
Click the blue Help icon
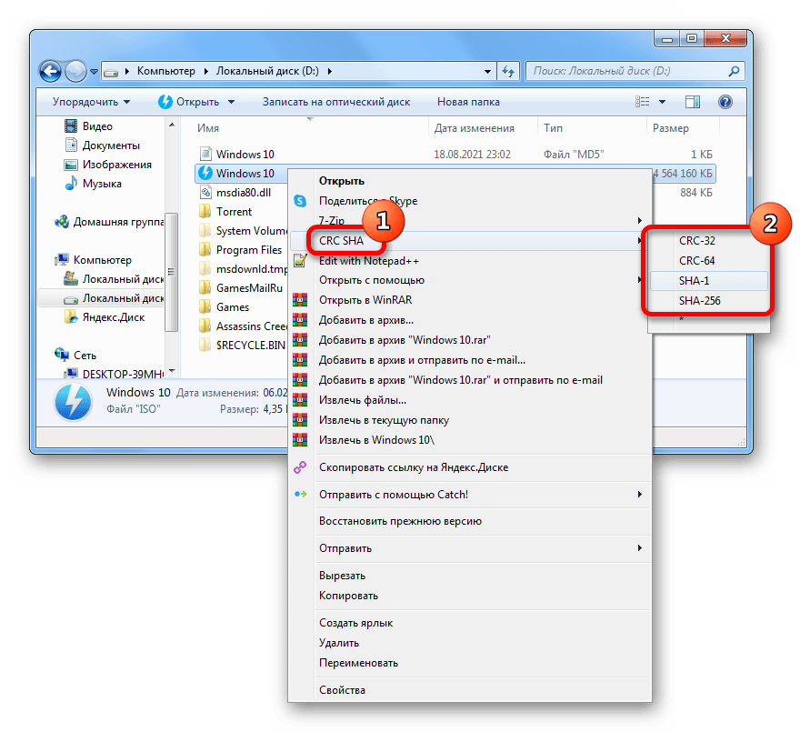tap(725, 102)
